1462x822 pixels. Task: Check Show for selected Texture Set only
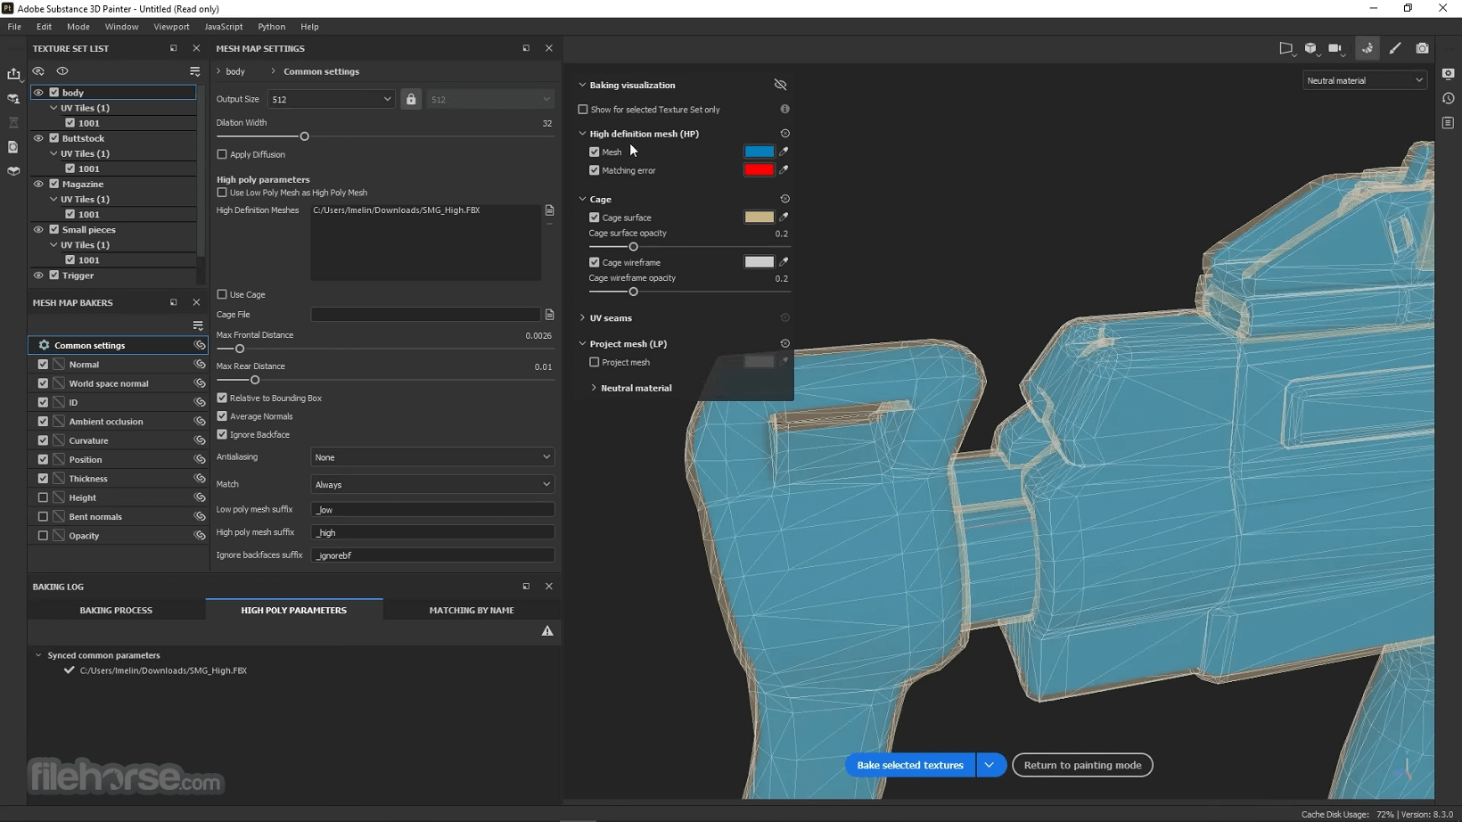coord(583,110)
